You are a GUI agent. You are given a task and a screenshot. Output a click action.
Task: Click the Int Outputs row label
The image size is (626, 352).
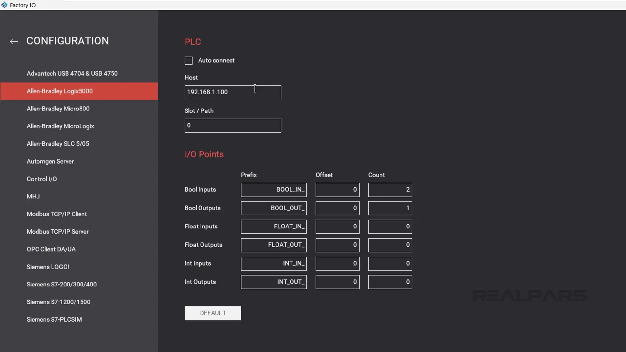point(200,282)
